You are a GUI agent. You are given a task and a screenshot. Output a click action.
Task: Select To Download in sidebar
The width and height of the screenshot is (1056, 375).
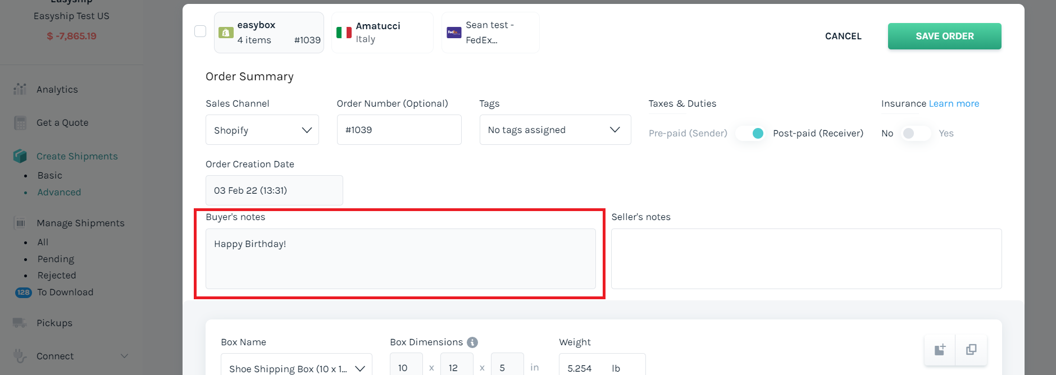tap(65, 292)
